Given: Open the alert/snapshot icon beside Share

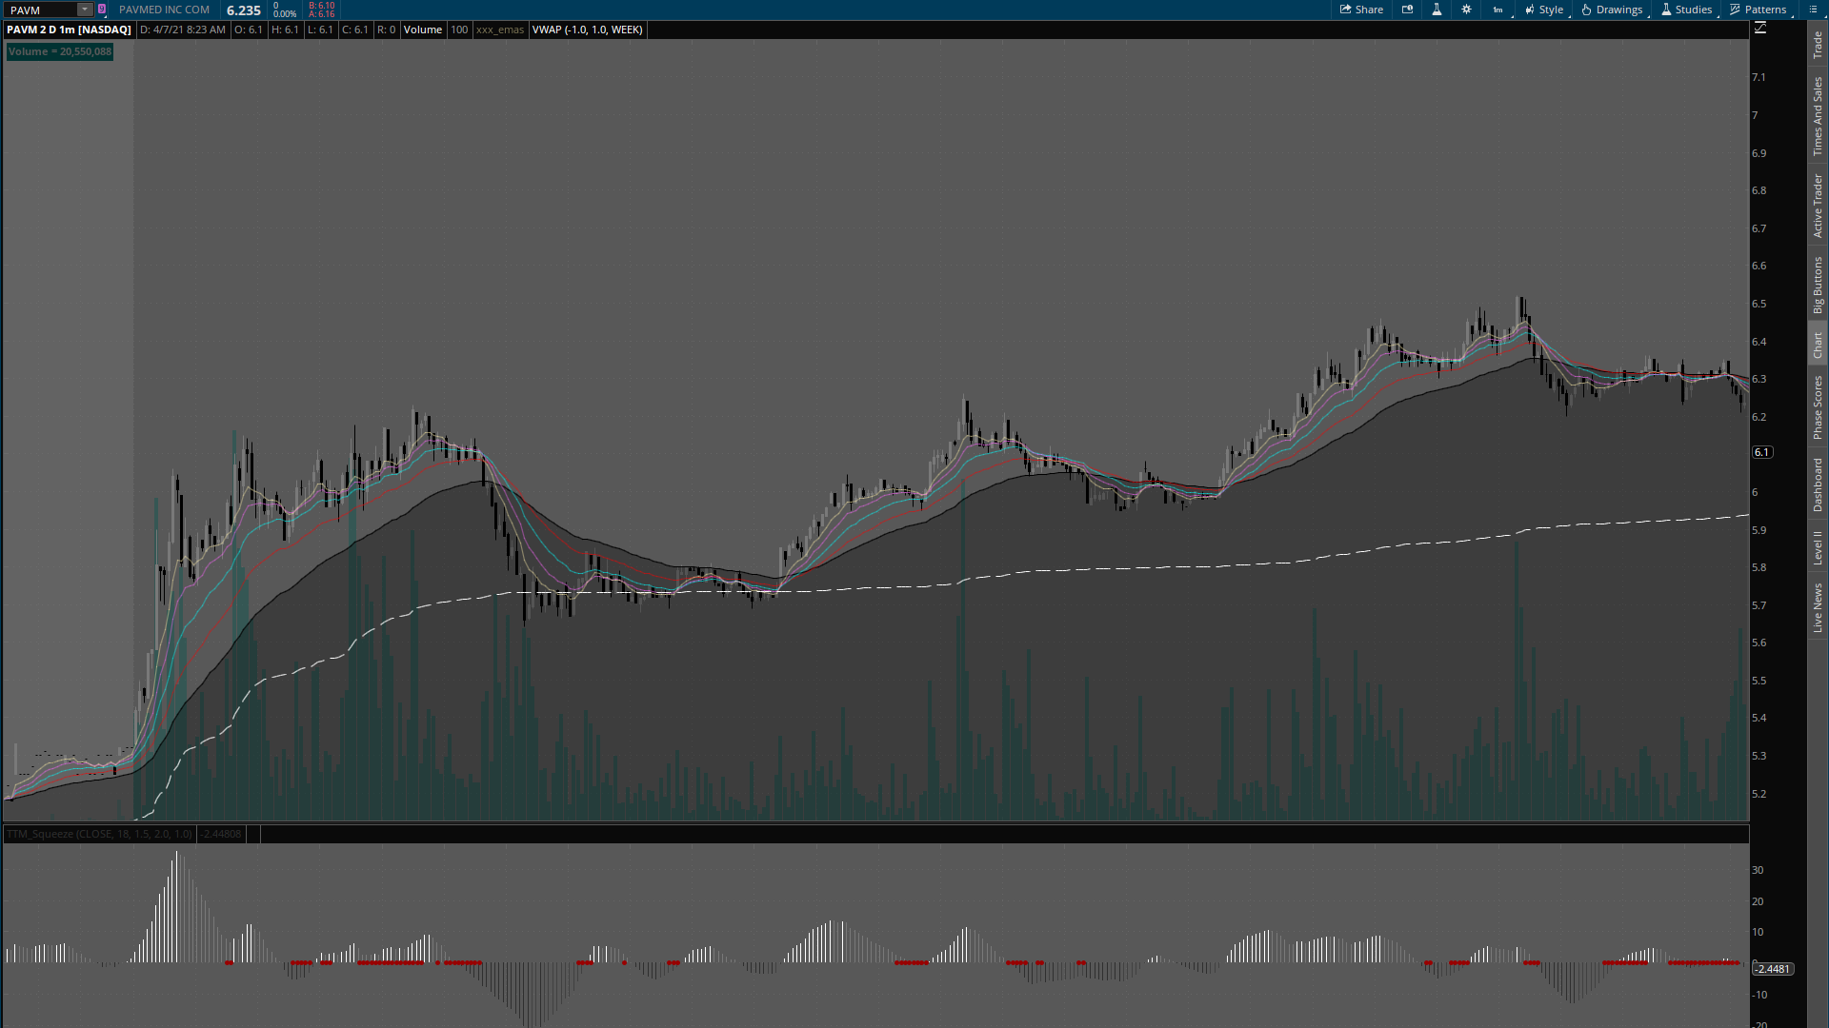Looking at the screenshot, I should pos(1407,10).
